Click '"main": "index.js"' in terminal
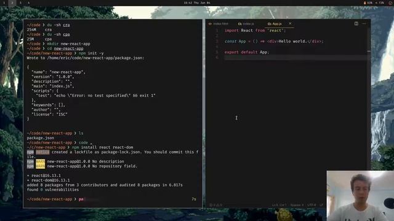Viewport: 394px width, 221px height. (x=53, y=86)
